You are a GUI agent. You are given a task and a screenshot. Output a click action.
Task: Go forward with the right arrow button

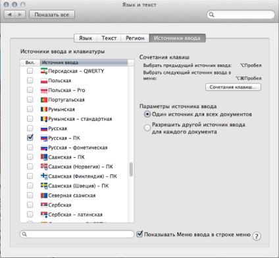coord(20,14)
